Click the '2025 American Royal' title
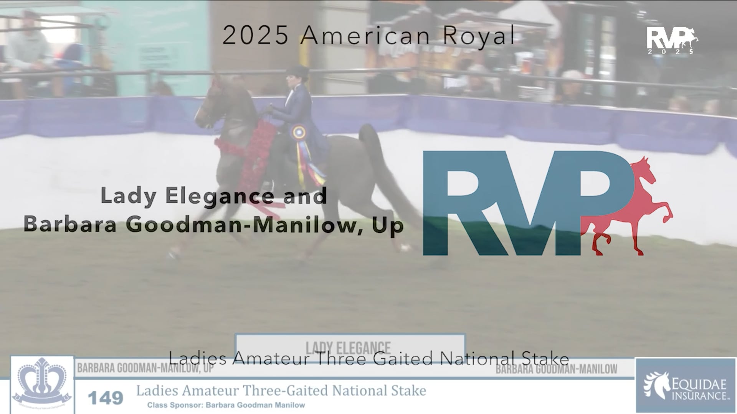737x414 pixels. (368, 36)
